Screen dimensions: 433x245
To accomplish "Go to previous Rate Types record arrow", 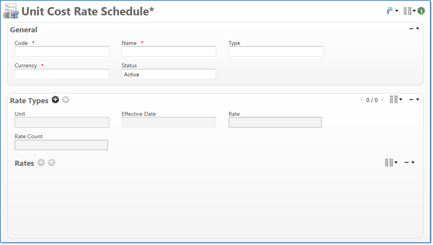I will coord(361,100).
